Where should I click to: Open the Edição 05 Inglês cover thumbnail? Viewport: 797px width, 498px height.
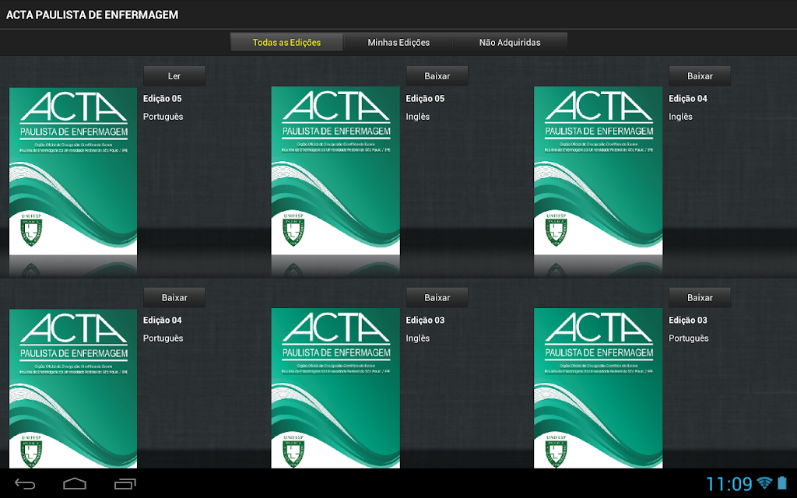click(335, 170)
